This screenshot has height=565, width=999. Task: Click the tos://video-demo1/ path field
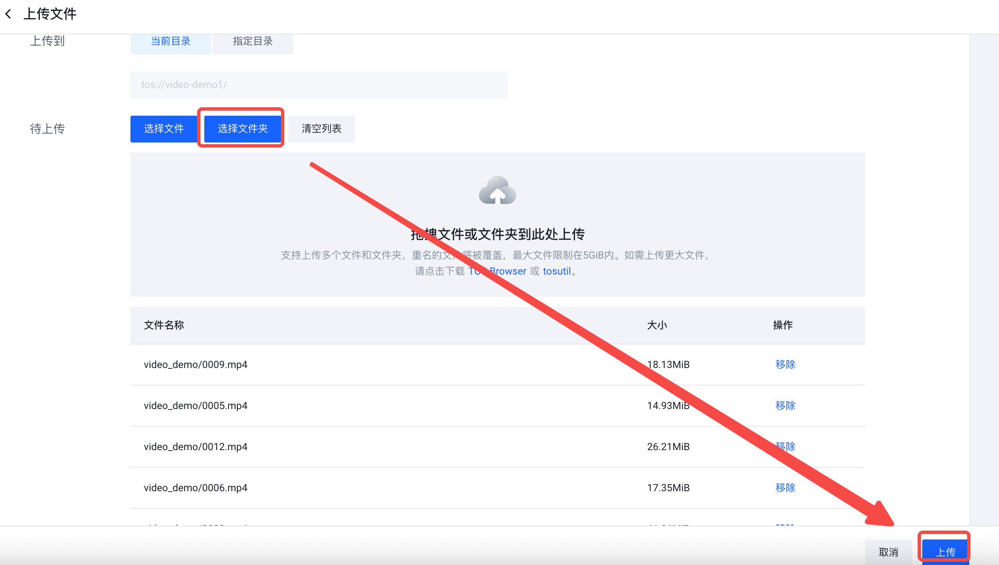click(x=319, y=85)
